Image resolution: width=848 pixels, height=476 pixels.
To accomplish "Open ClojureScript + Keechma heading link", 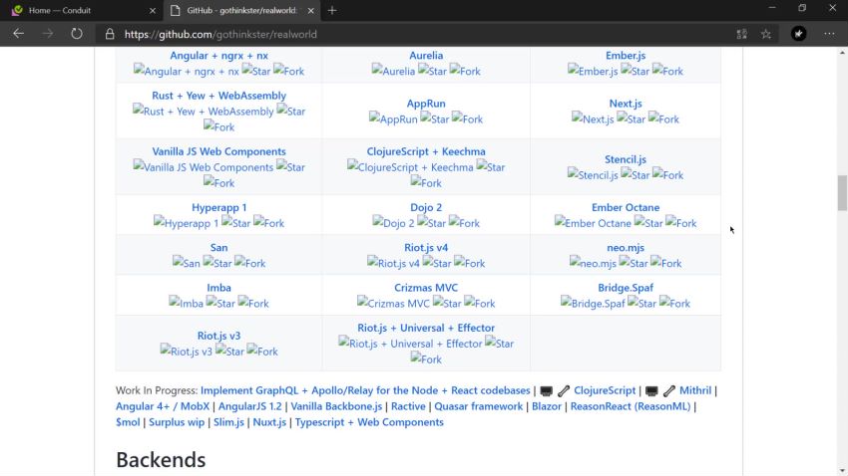I will pyautogui.click(x=426, y=151).
